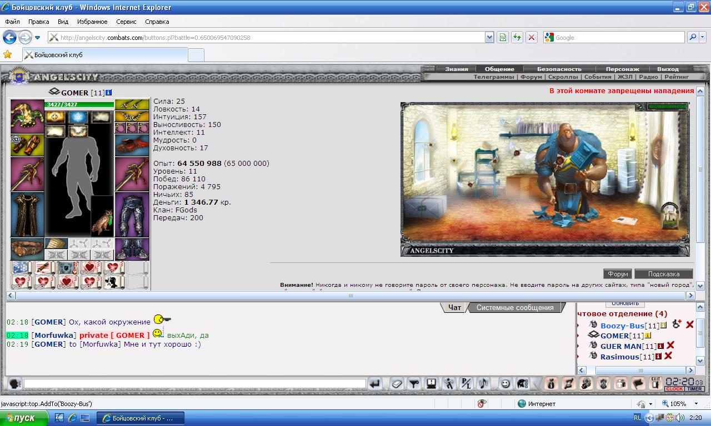Image resolution: width=711 pixels, height=426 pixels.
Task: Send chat message with arrow button
Action: pyautogui.click(x=374, y=383)
